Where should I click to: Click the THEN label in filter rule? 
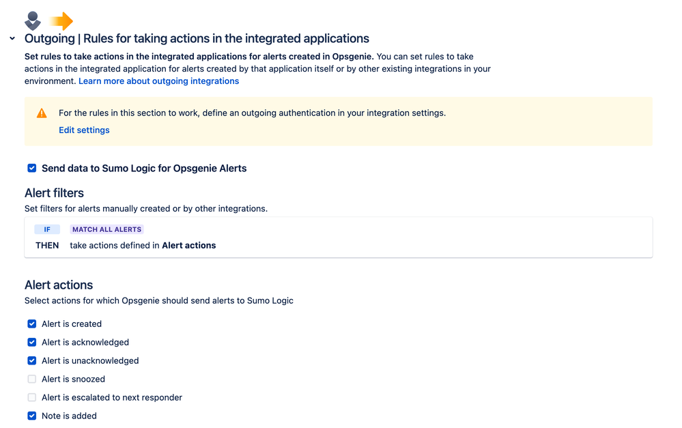47,245
